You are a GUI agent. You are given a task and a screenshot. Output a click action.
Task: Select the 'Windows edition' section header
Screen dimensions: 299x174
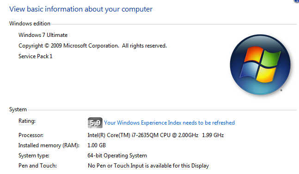30,24
